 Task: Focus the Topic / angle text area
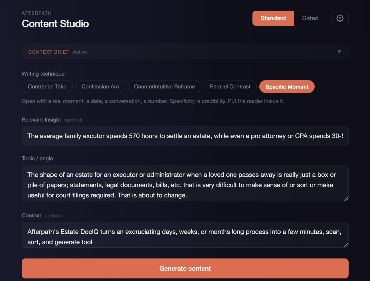click(185, 183)
